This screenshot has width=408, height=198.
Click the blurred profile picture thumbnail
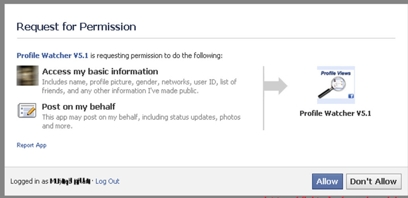tap(27, 76)
